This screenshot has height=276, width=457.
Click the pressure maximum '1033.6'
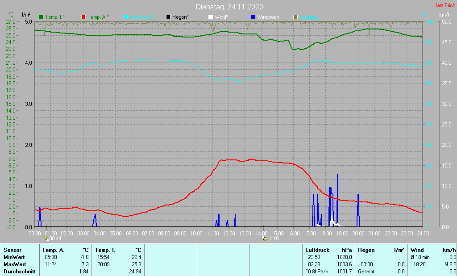coord(345,264)
